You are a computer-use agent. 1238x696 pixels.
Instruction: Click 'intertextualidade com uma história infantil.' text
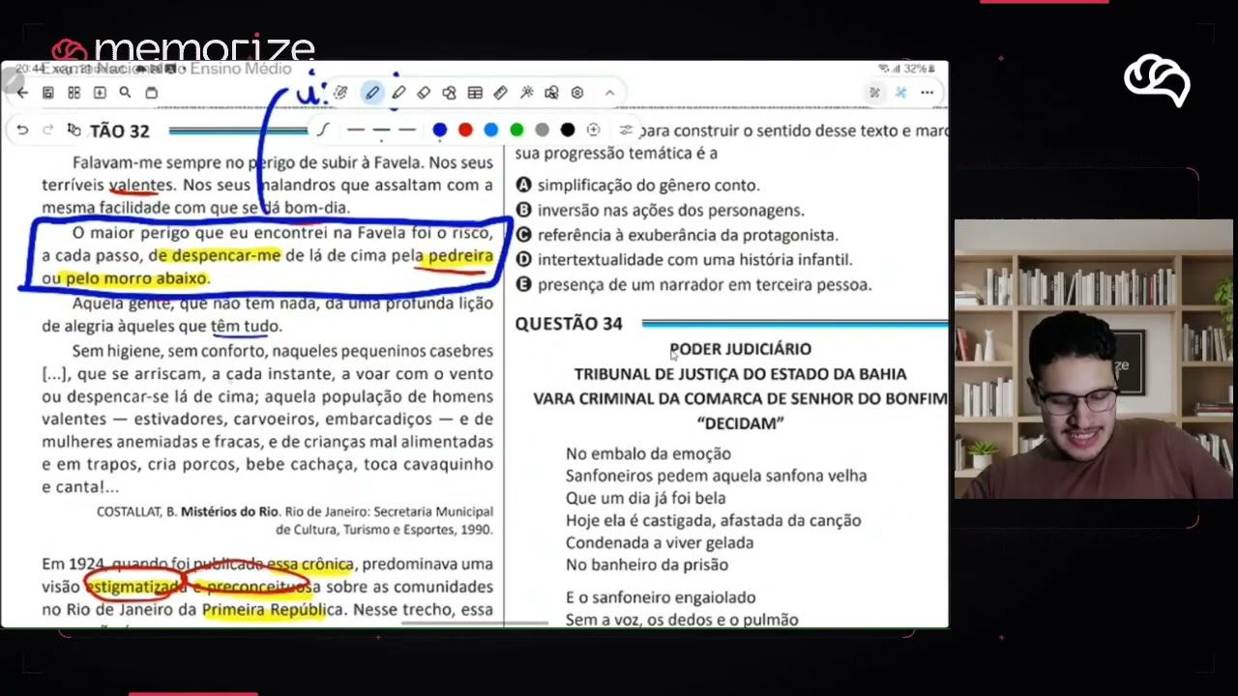[694, 260]
